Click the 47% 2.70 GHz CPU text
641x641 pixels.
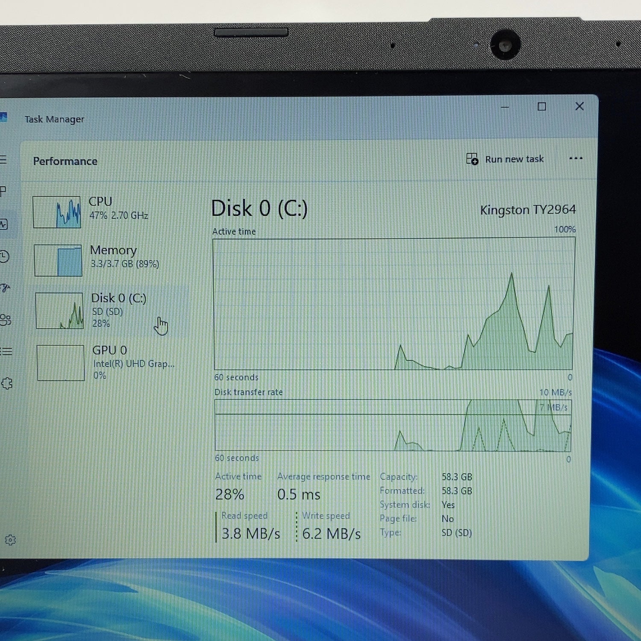(x=119, y=215)
